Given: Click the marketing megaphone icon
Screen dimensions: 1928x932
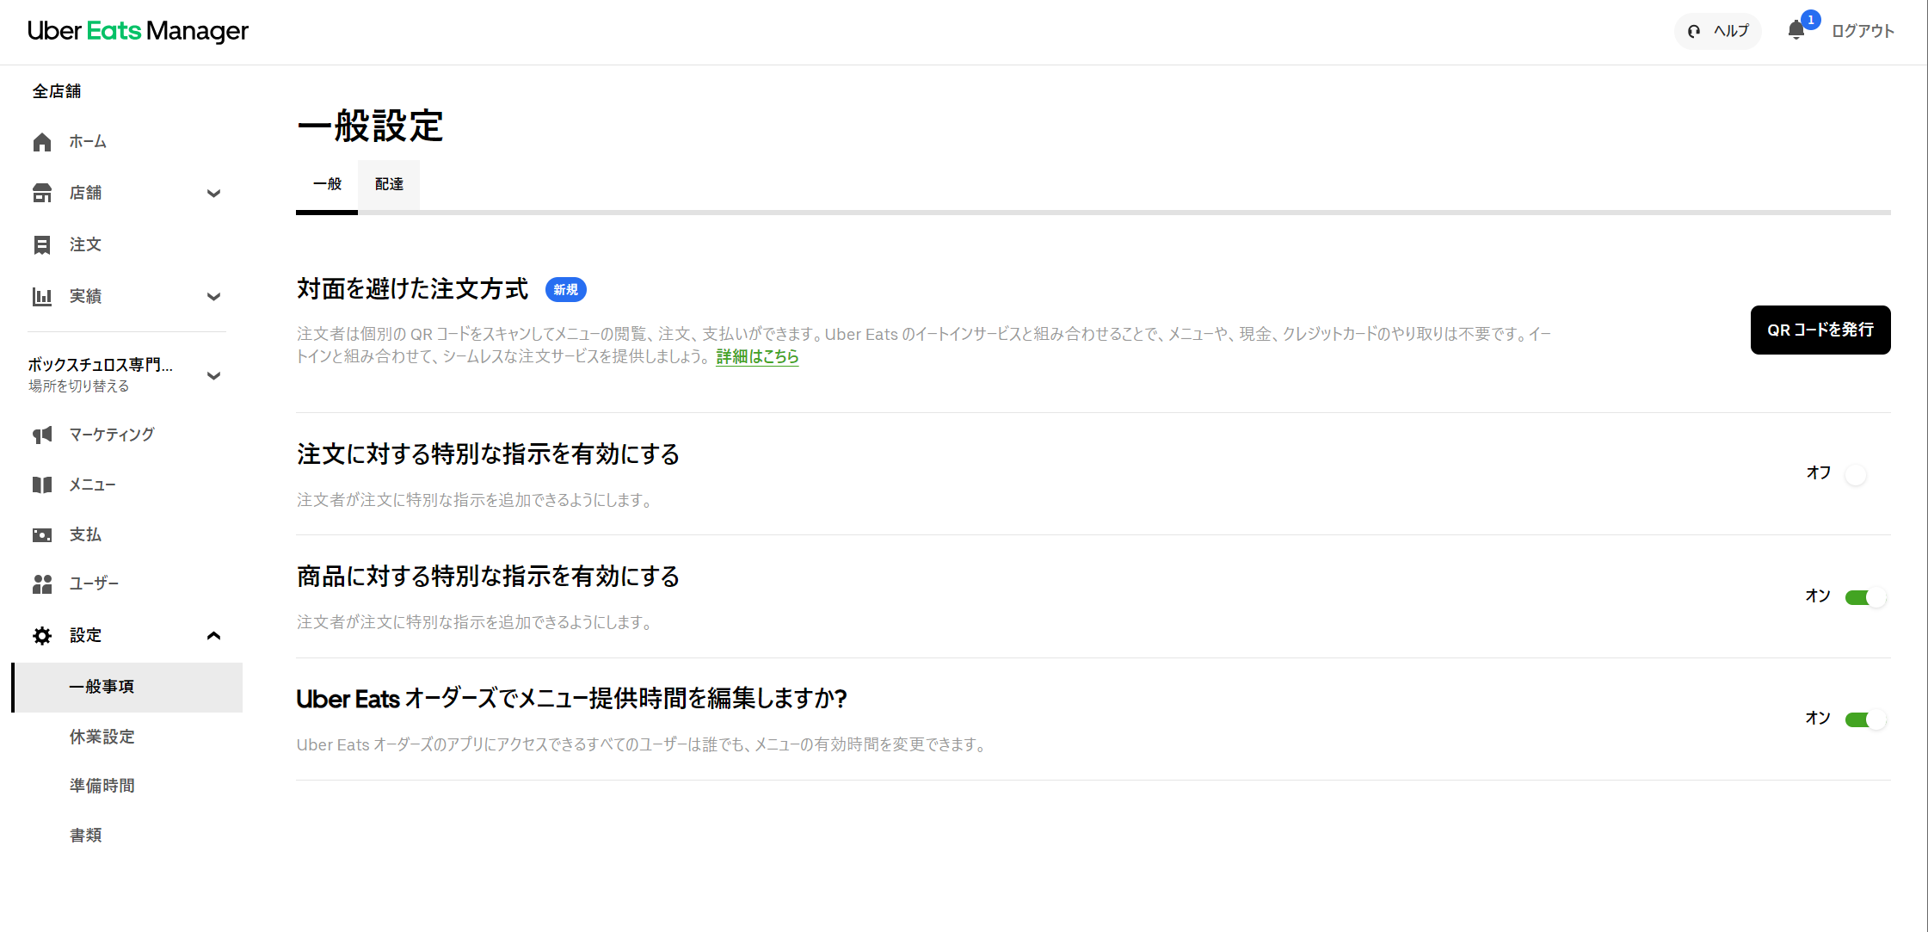Looking at the screenshot, I should click(42, 435).
